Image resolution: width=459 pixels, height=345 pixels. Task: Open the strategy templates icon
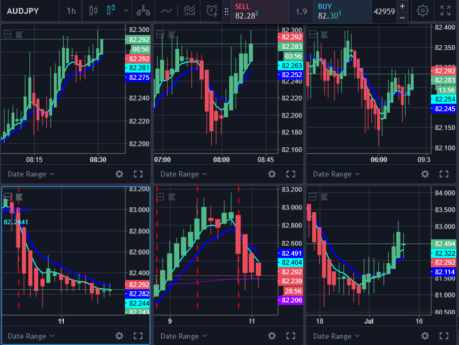tap(188, 11)
